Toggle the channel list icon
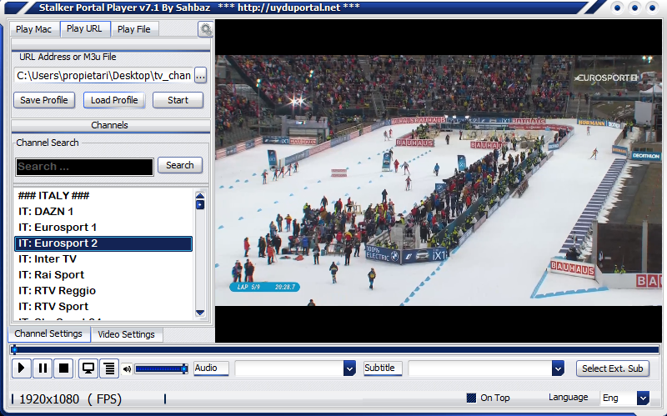667x416 pixels. coord(109,368)
